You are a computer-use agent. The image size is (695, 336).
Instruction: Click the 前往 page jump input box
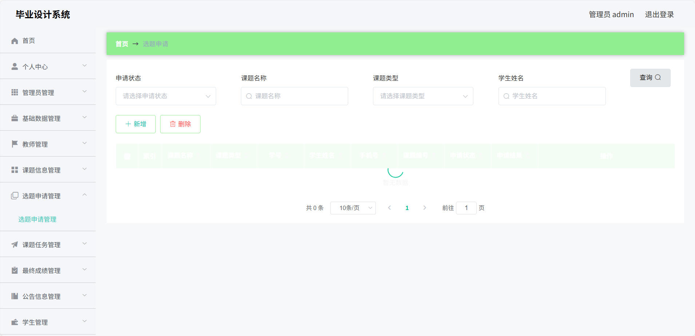point(466,208)
